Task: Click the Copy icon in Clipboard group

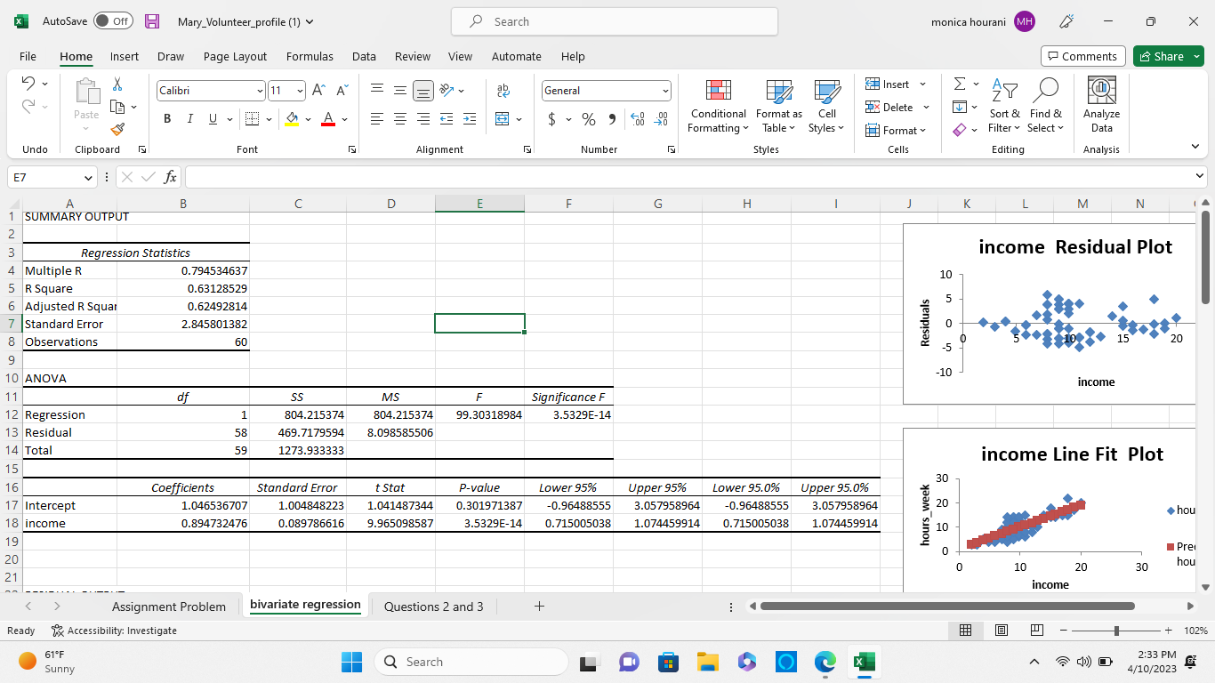Action: [x=117, y=107]
